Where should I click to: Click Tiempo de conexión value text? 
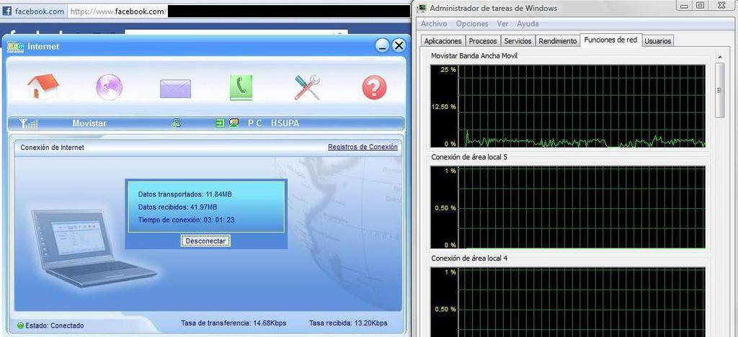187,220
